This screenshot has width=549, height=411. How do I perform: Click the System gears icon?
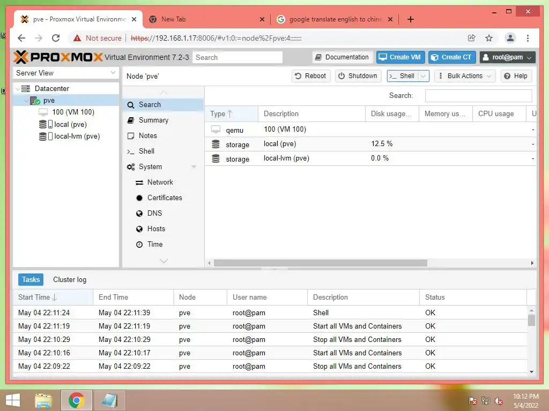[x=131, y=167]
